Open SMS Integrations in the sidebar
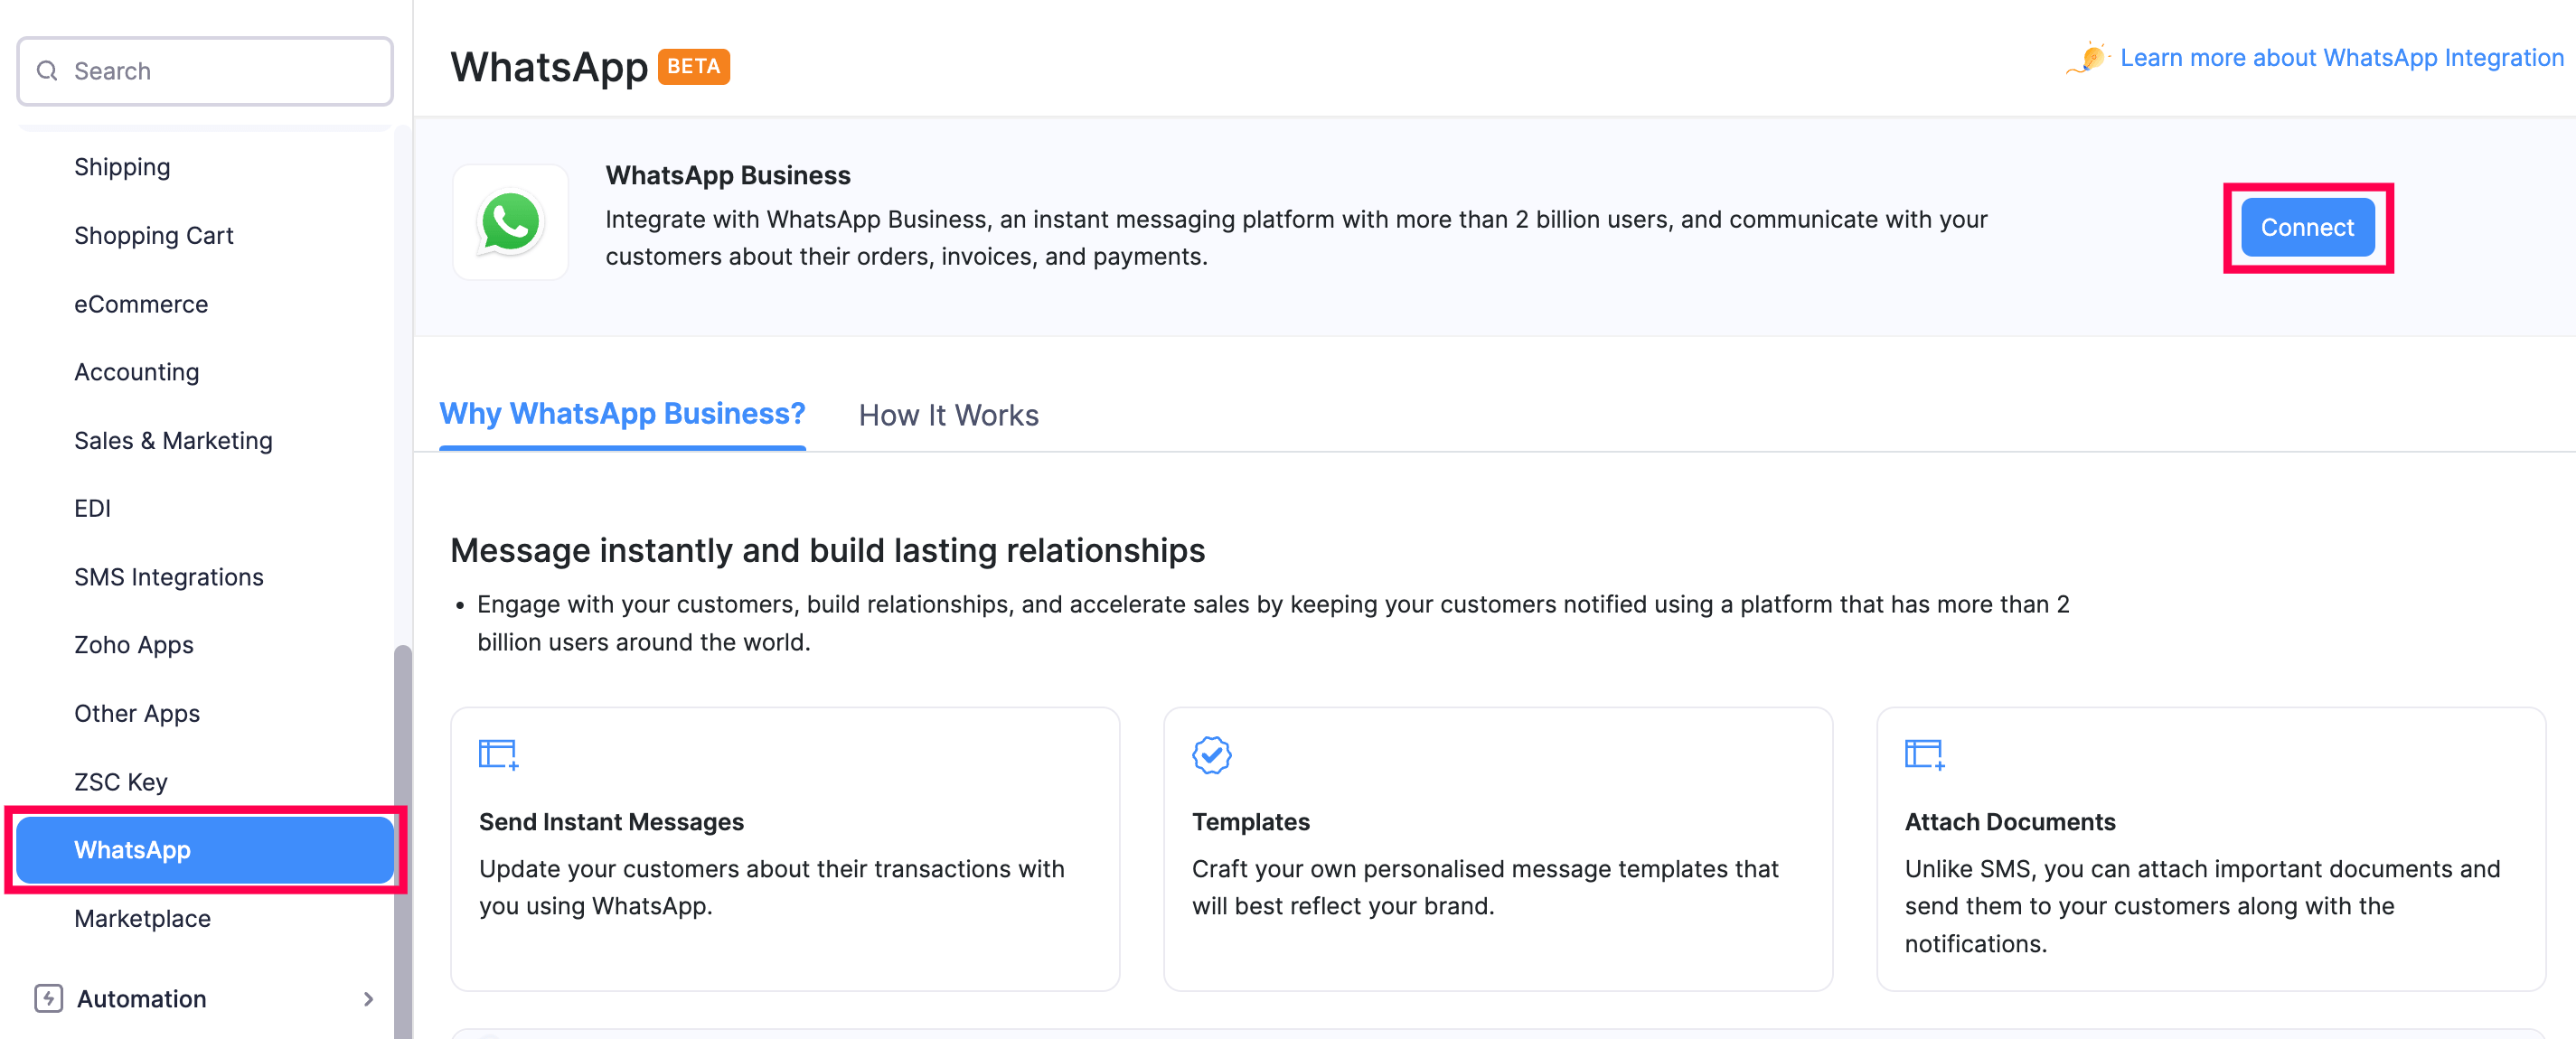The height and width of the screenshot is (1039, 2576). pos(168,576)
